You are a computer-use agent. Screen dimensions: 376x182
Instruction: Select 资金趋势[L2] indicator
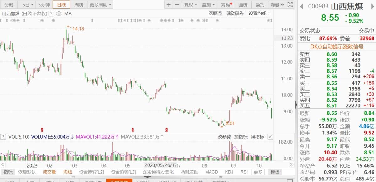click(x=123, y=172)
